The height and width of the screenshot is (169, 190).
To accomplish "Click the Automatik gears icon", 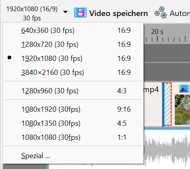I will (x=160, y=12).
